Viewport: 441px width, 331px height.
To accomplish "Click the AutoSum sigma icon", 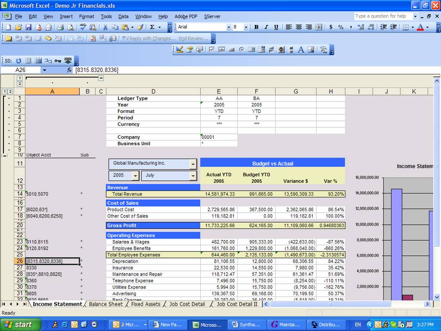I will (152, 27).
